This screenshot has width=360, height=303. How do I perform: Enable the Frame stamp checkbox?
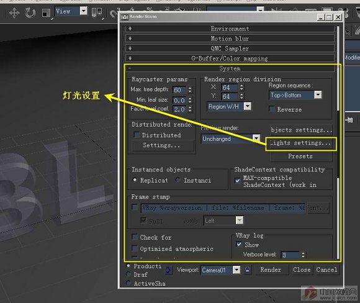click(135, 207)
